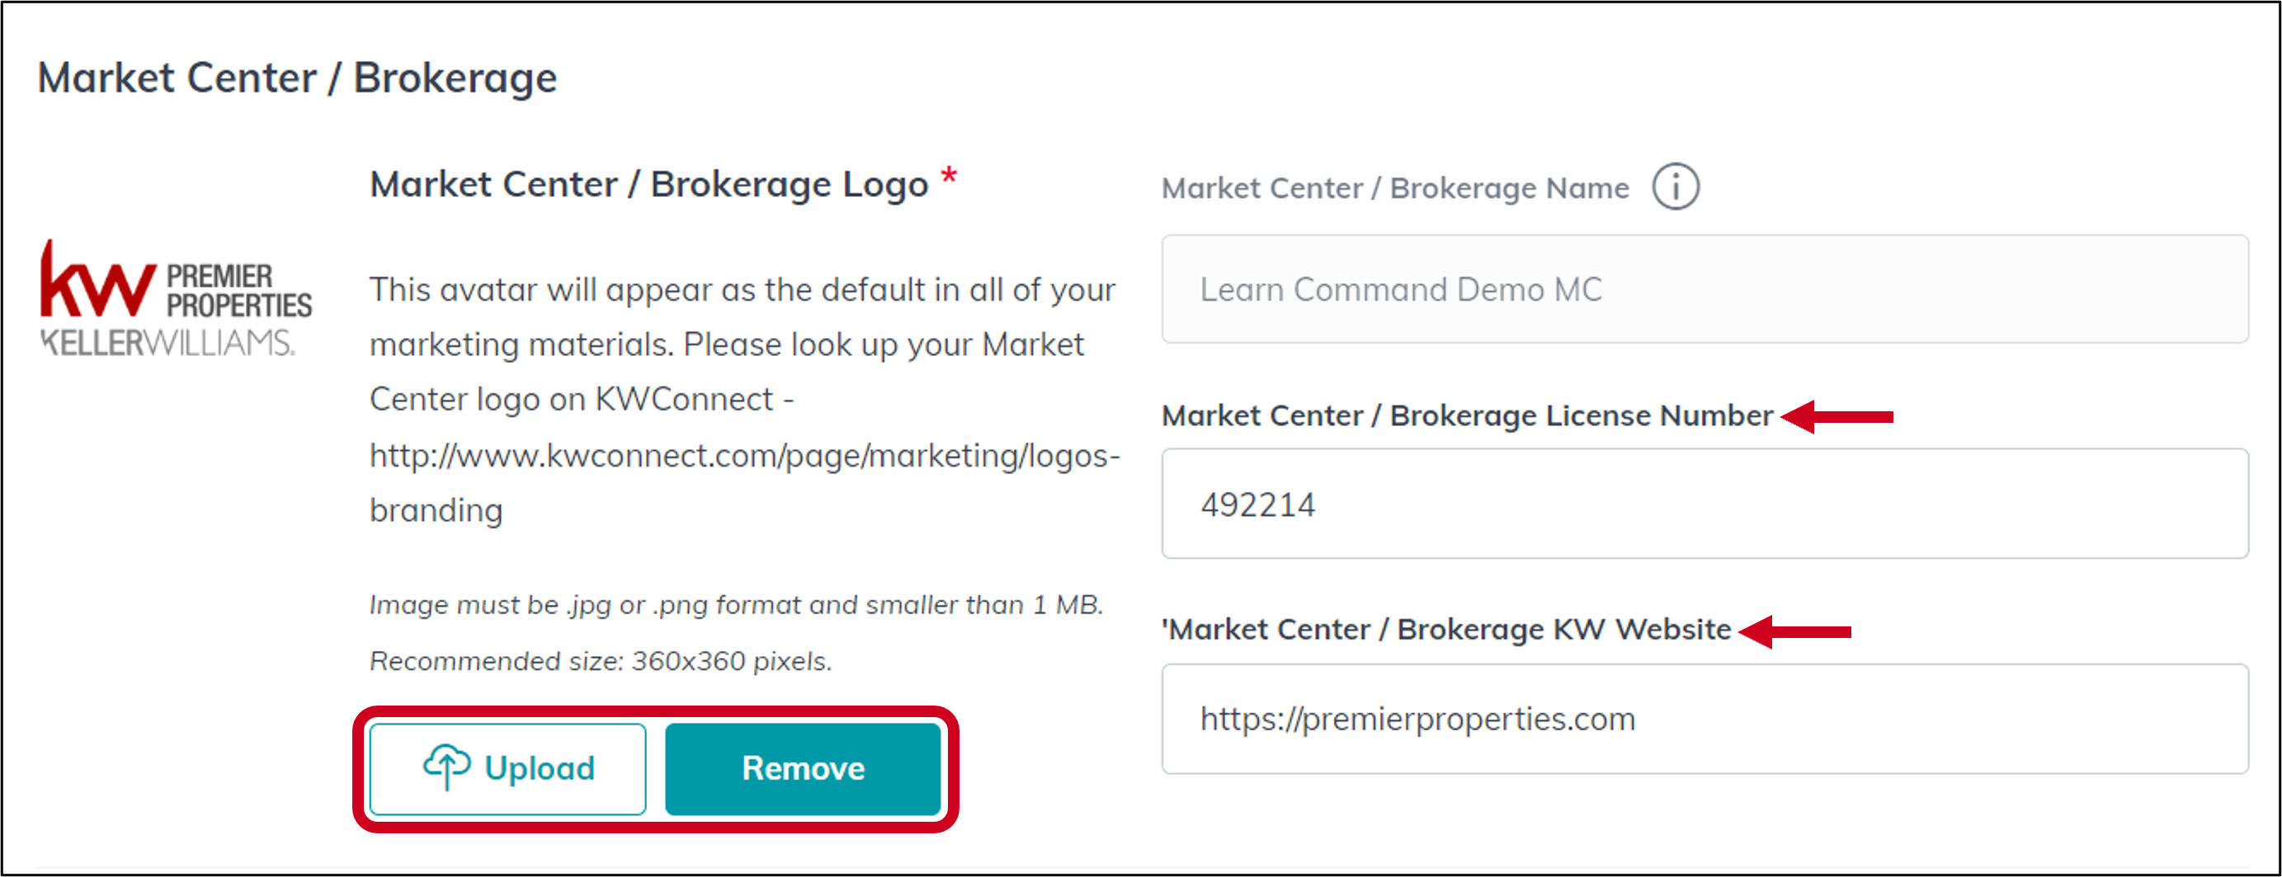Click the Market Center / Brokerage Name label

[1395, 188]
